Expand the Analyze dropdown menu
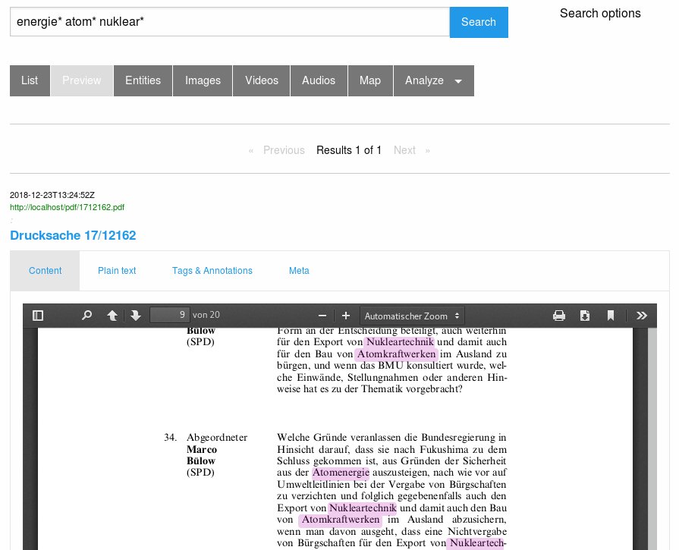 (x=433, y=80)
